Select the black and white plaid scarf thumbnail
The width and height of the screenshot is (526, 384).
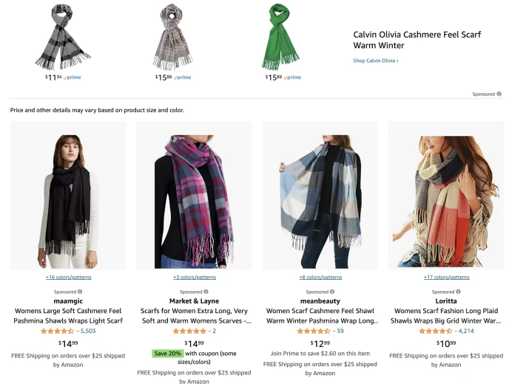pyautogui.click(x=63, y=36)
